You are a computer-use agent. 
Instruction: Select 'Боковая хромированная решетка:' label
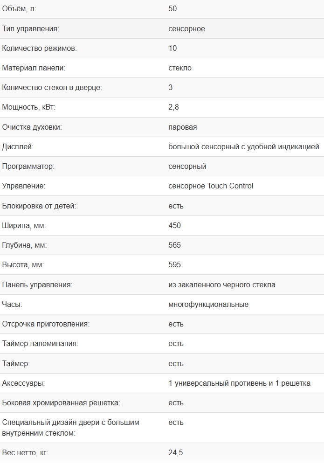[61, 403]
